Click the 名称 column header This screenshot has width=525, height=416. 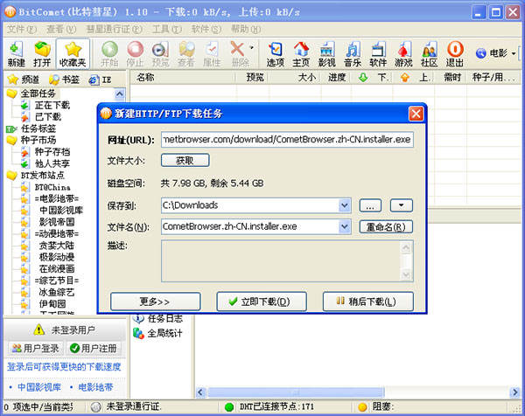click(183, 78)
